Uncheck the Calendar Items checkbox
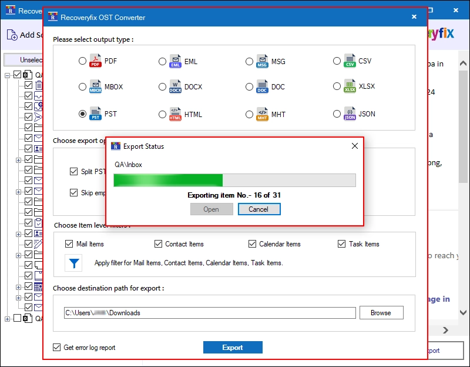This screenshot has width=470, height=367. tap(252, 243)
